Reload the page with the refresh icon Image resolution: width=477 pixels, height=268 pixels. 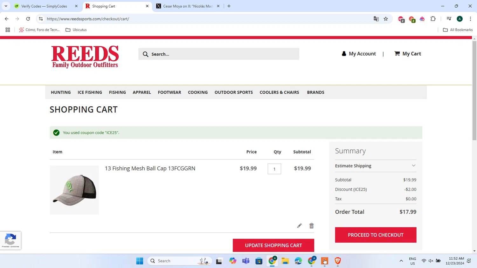coord(28,19)
